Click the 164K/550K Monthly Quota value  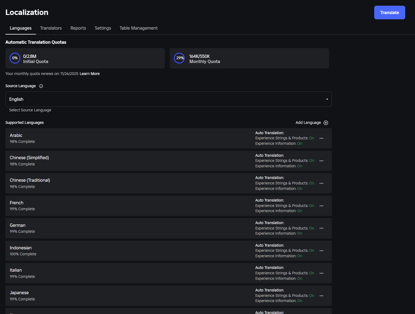(200, 56)
